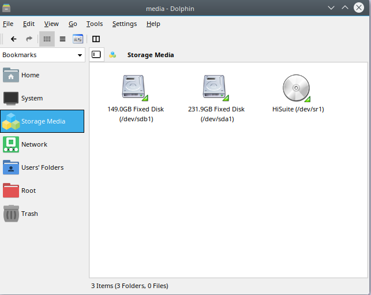This screenshot has width=371, height=295.
Task: Open the File menu
Action: click(8, 24)
